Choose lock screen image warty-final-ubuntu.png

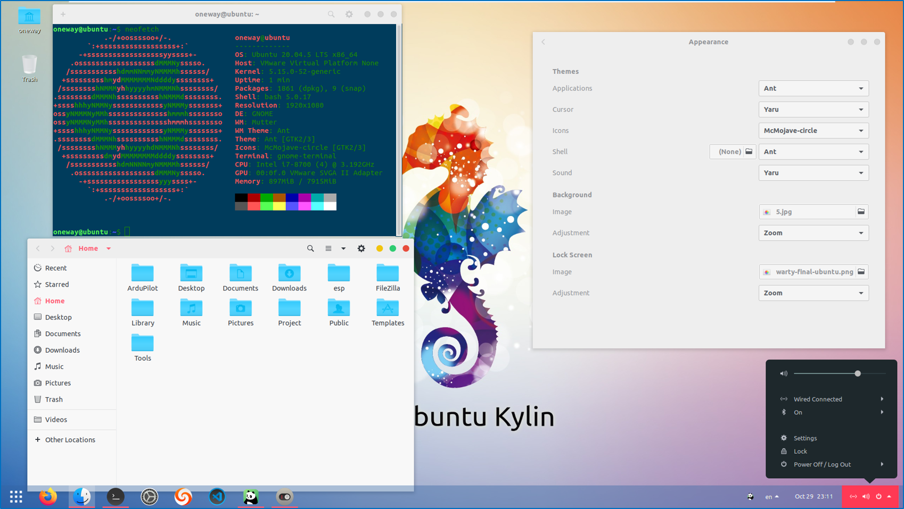(x=813, y=272)
